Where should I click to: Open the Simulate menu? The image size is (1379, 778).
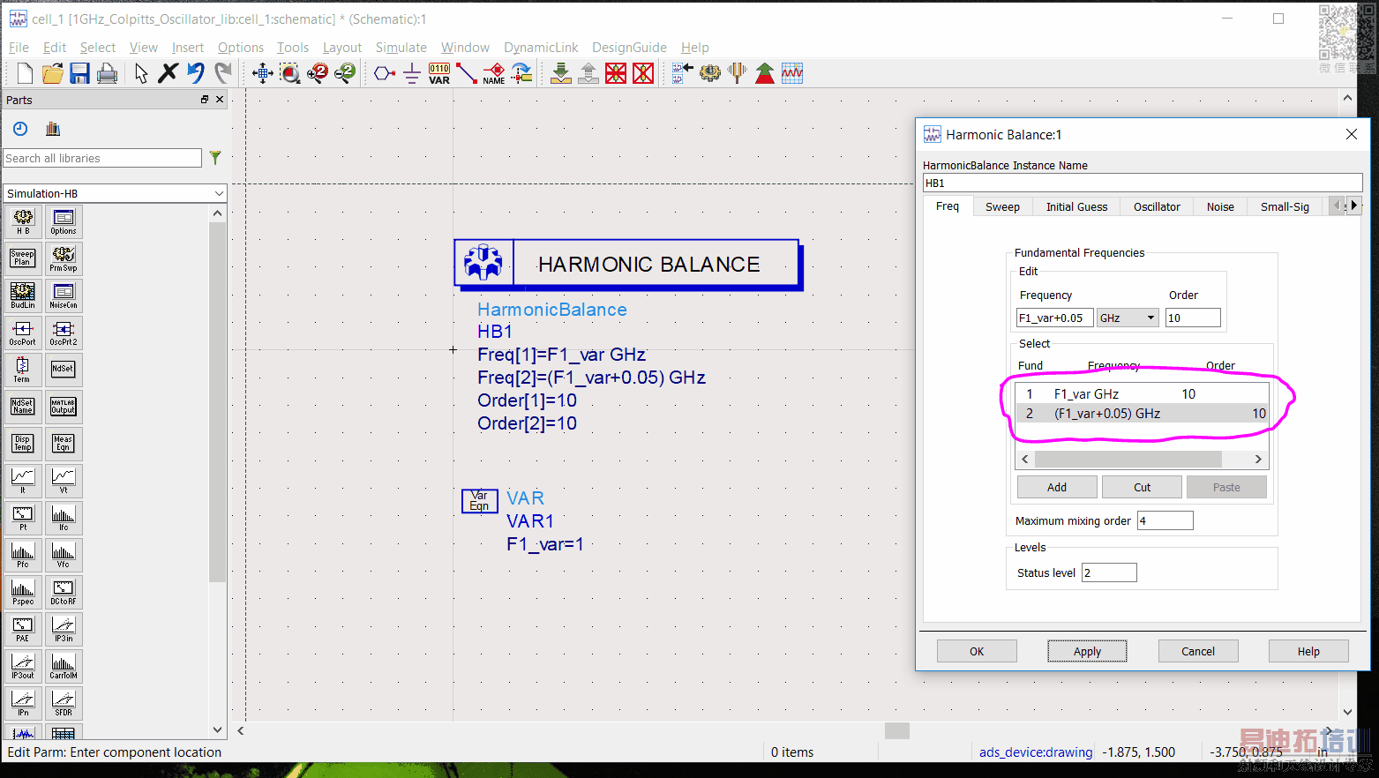click(x=401, y=48)
